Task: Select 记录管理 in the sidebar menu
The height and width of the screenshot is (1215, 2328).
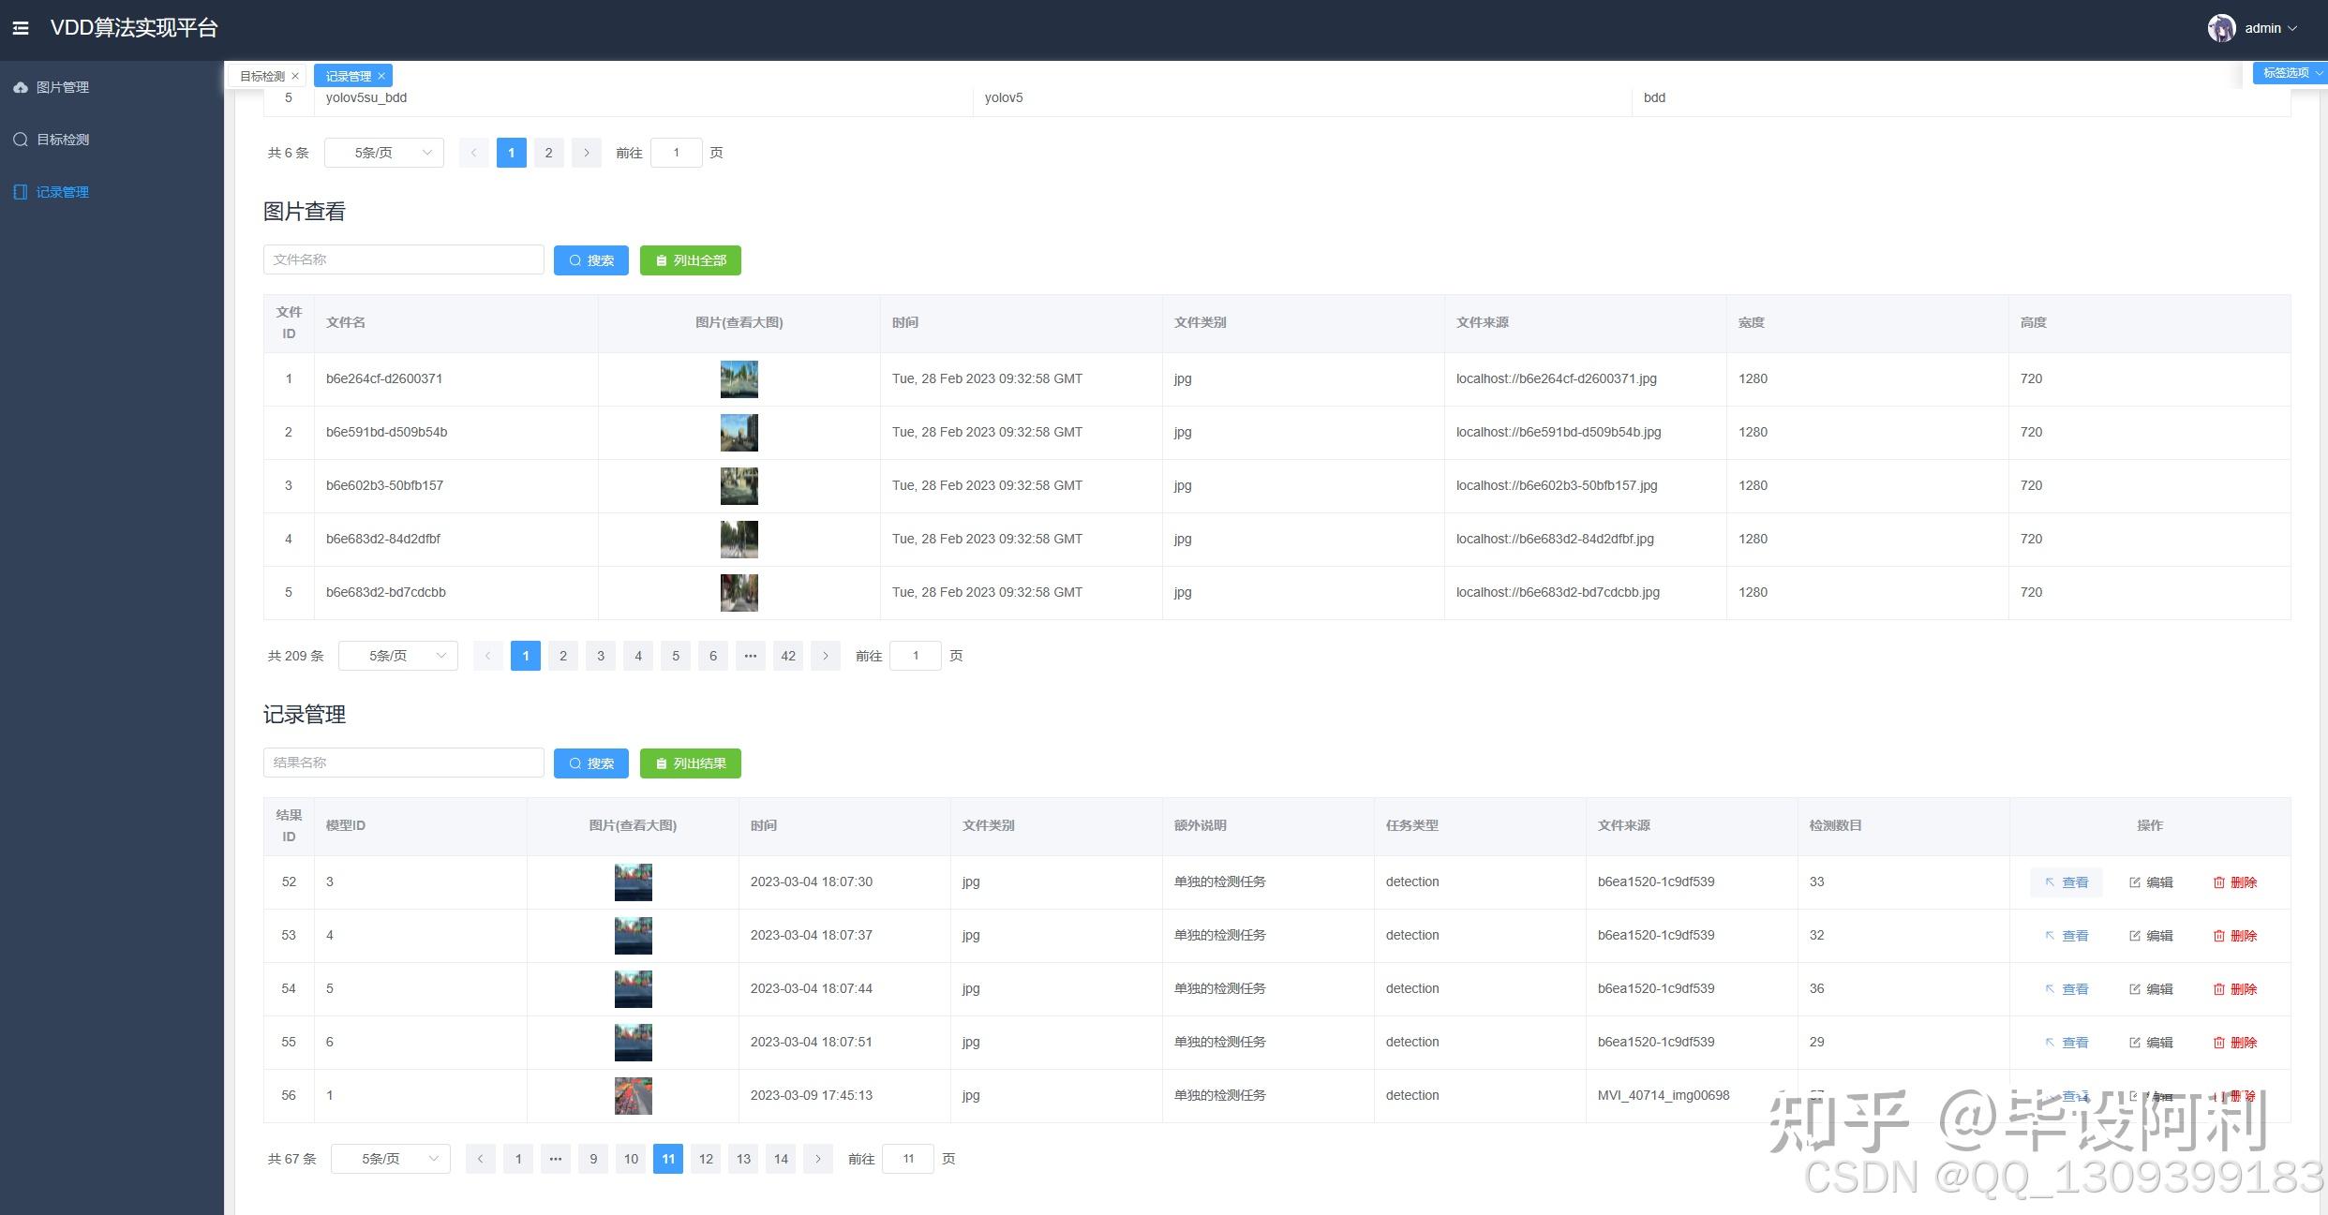Action: [62, 192]
